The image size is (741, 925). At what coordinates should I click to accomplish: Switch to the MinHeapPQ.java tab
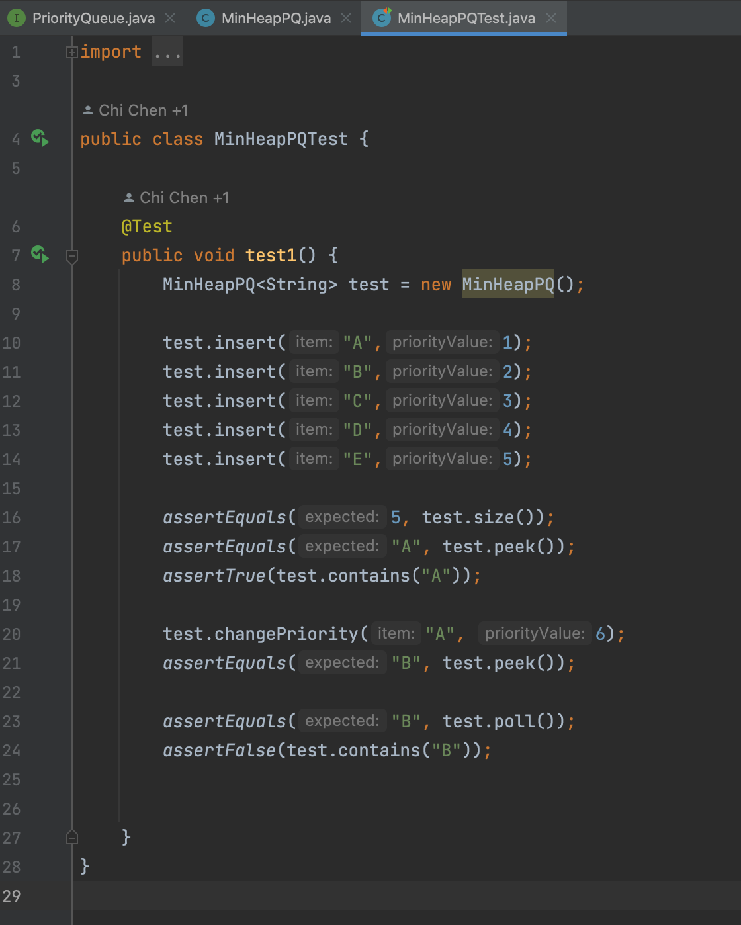click(276, 18)
